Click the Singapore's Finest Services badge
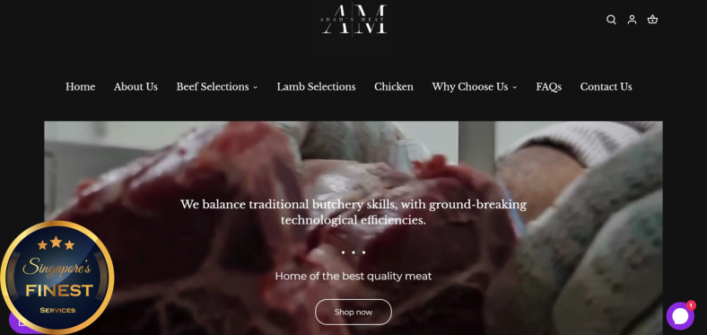Viewport: 707px width, 335px height. (x=57, y=278)
